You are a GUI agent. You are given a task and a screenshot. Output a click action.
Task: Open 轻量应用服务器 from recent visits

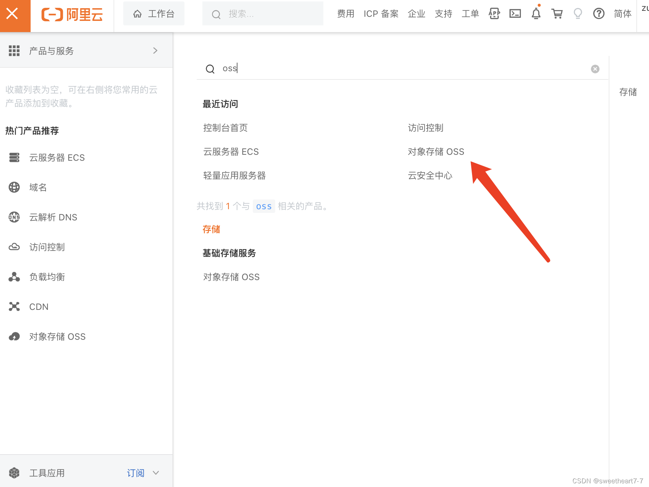coord(235,176)
